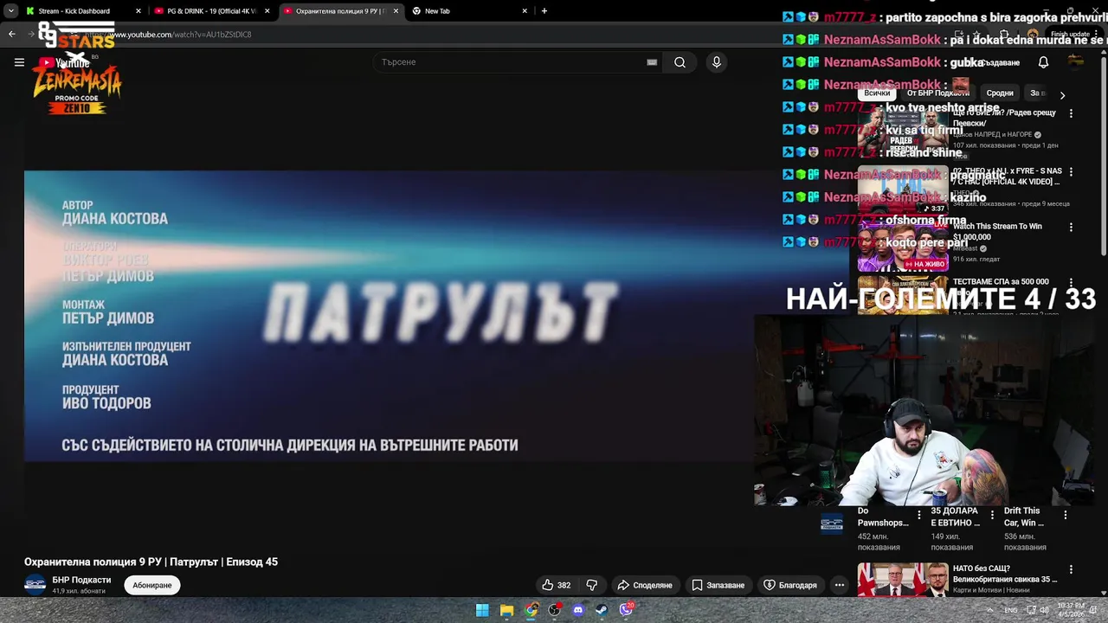Open НАТО без САЩ? video title

(x=1005, y=574)
